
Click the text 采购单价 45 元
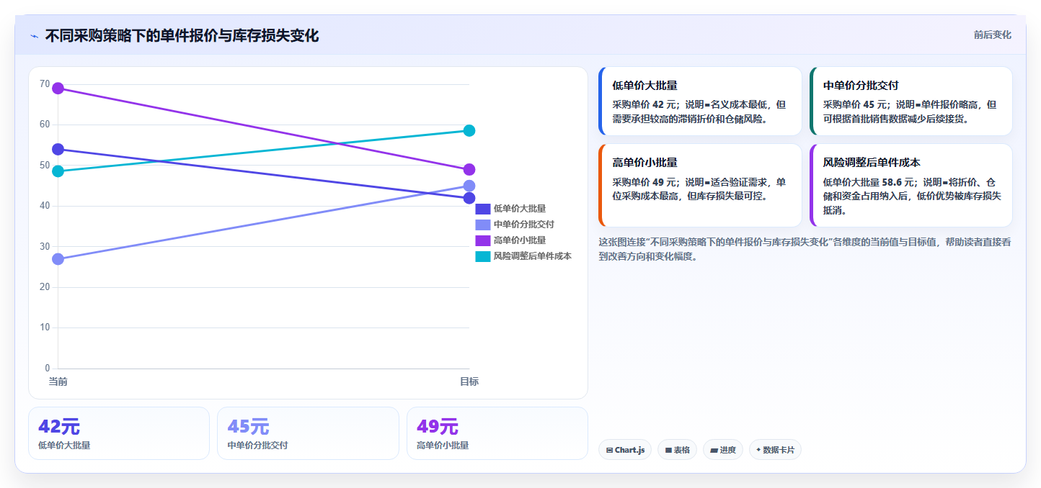[x=856, y=104]
